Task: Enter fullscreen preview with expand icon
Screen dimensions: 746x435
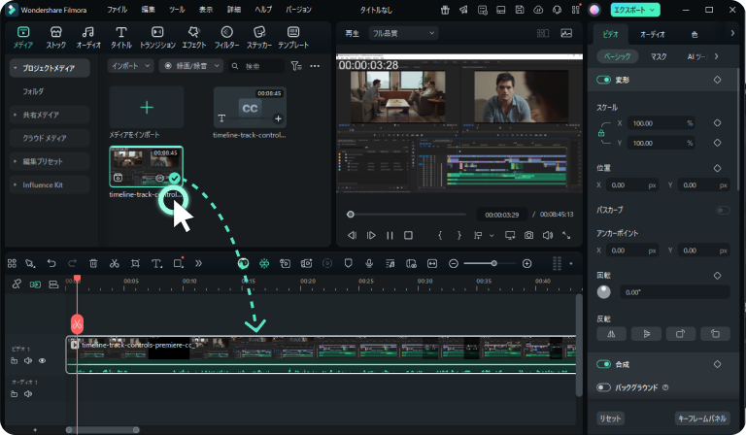Action: [x=566, y=235]
